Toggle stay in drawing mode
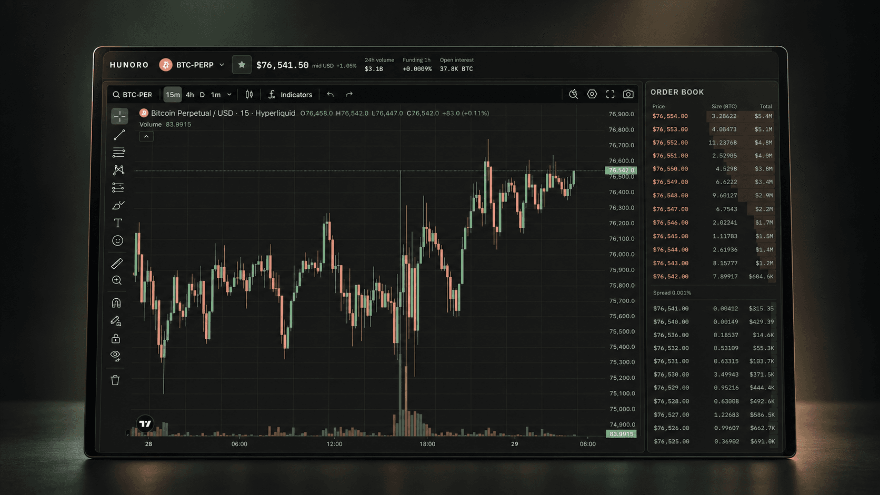The width and height of the screenshot is (880, 495). point(116,321)
